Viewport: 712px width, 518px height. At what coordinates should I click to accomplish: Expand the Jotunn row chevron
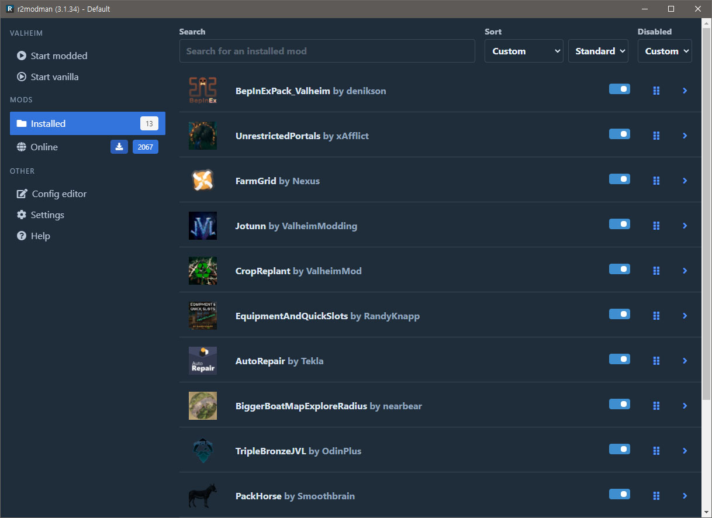click(x=685, y=226)
